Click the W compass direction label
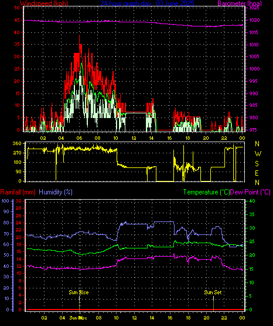The image size is (273, 326). pos(258,154)
